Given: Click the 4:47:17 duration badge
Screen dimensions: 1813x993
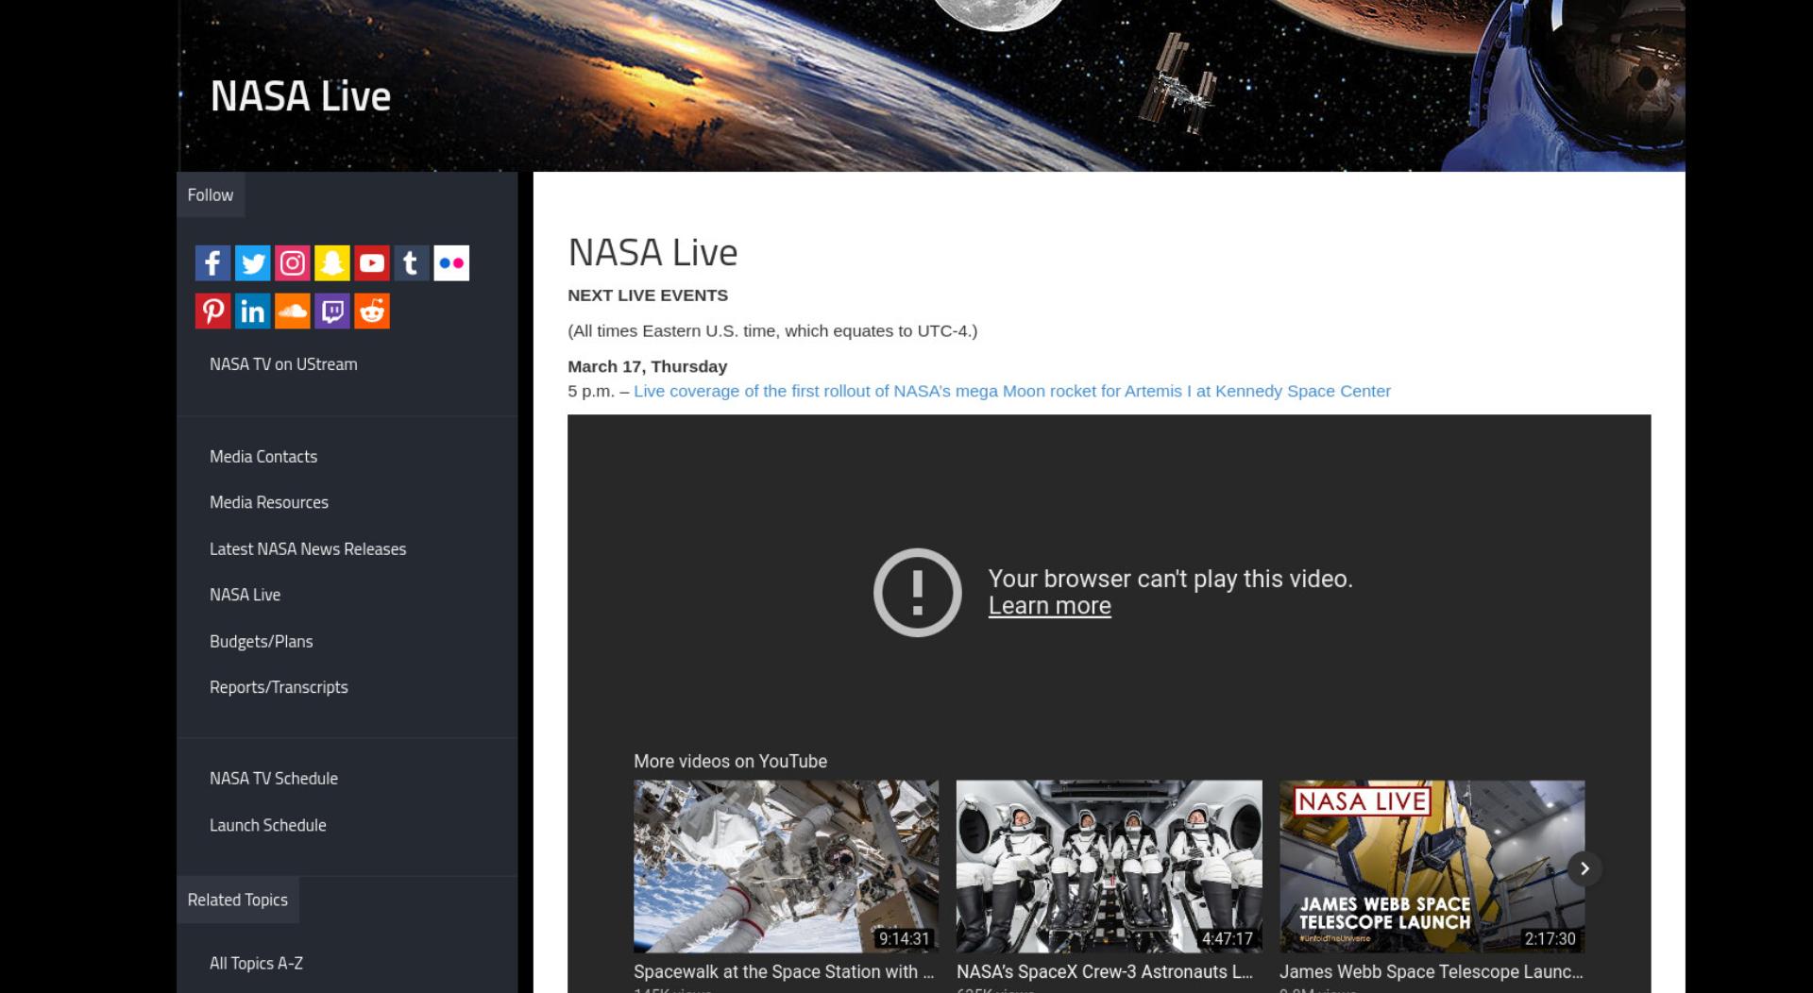Looking at the screenshot, I should (1227, 938).
